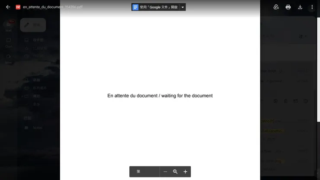
Task: Go back using the arrow icon
Action: [x=8, y=7]
